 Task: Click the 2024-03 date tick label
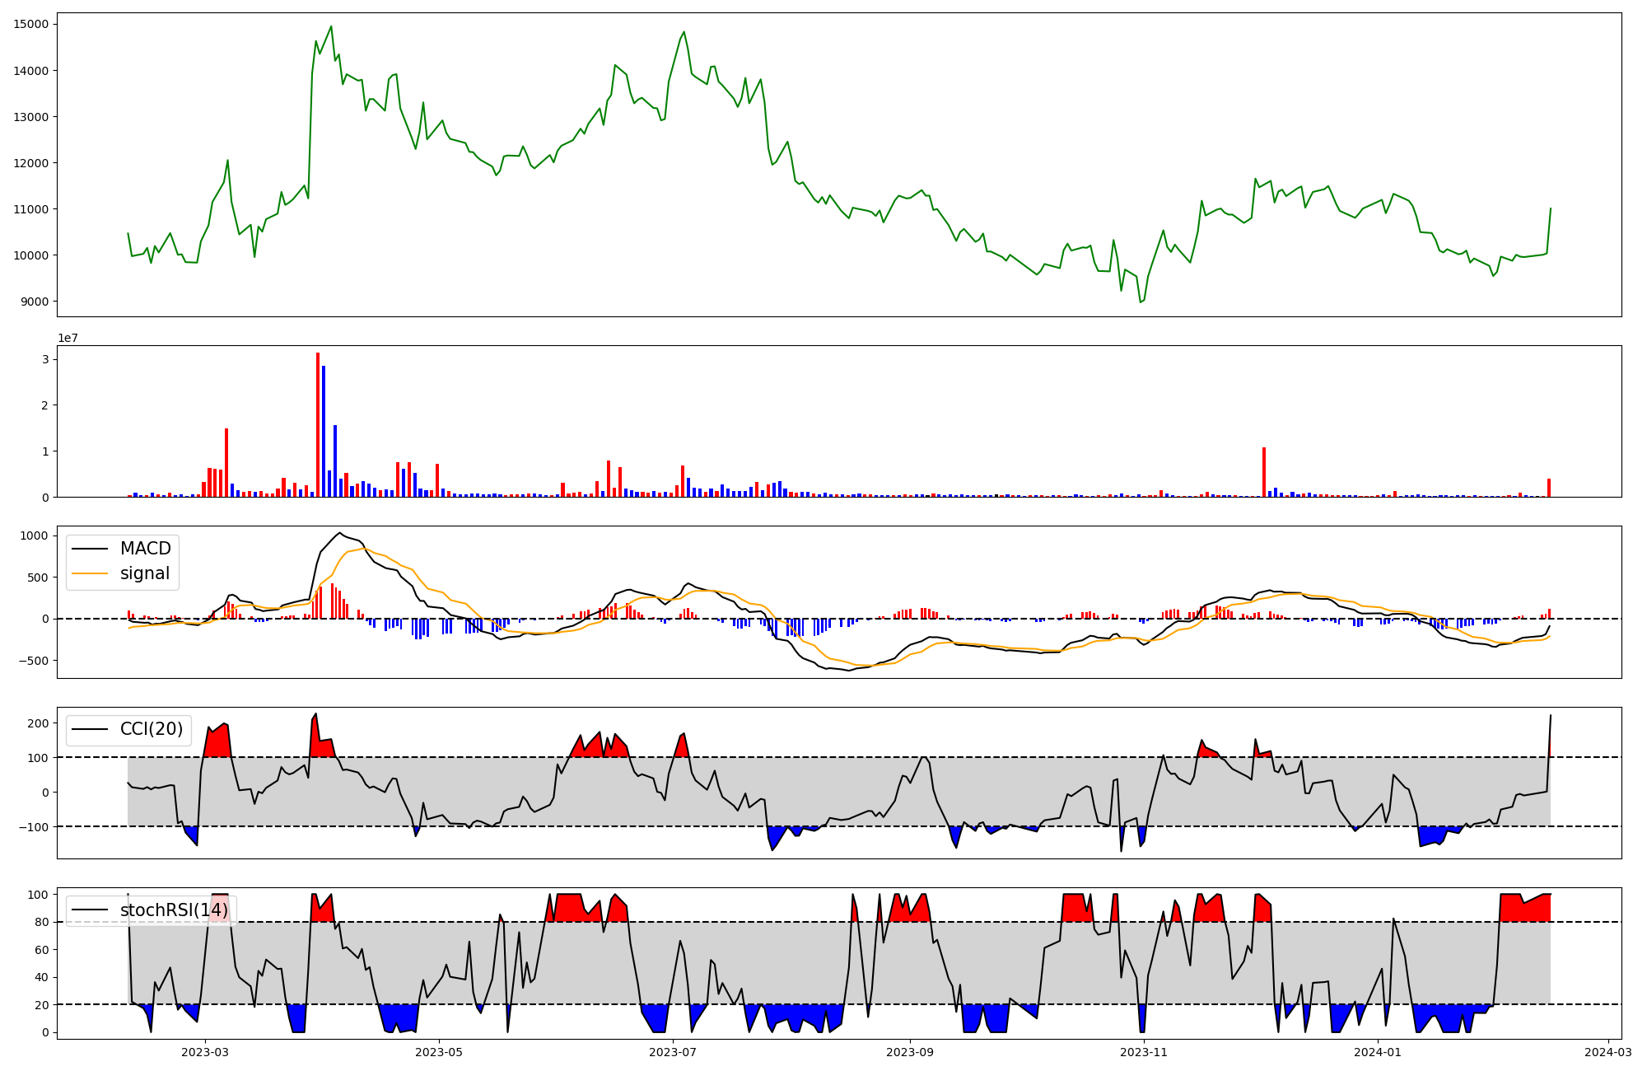tap(1608, 1051)
